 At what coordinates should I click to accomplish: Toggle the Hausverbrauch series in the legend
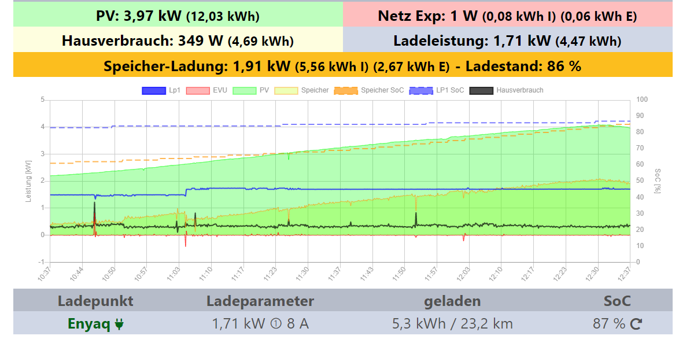click(x=506, y=90)
